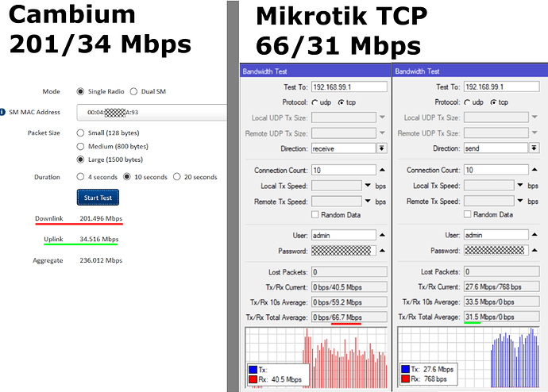Expand Local Tx Speed arrow in receive window

[x=368, y=186]
